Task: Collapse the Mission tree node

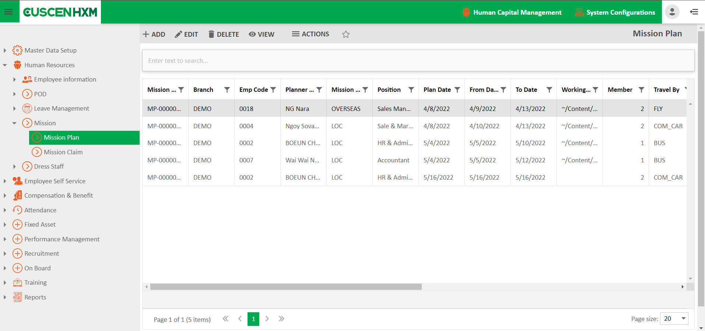Action: 14,123
